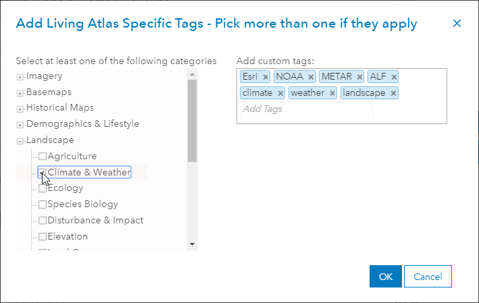The image size is (479, 303).
Task: Toggle the Climate & Weather checkbox
Action: coord(43,173)
